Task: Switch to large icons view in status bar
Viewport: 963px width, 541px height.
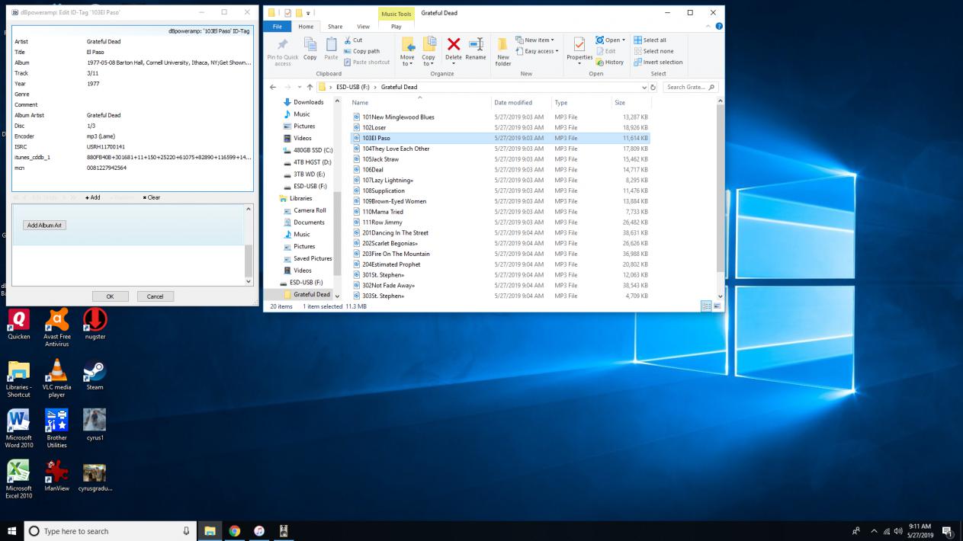Action: pyautogui.click(x=717, y=306)
